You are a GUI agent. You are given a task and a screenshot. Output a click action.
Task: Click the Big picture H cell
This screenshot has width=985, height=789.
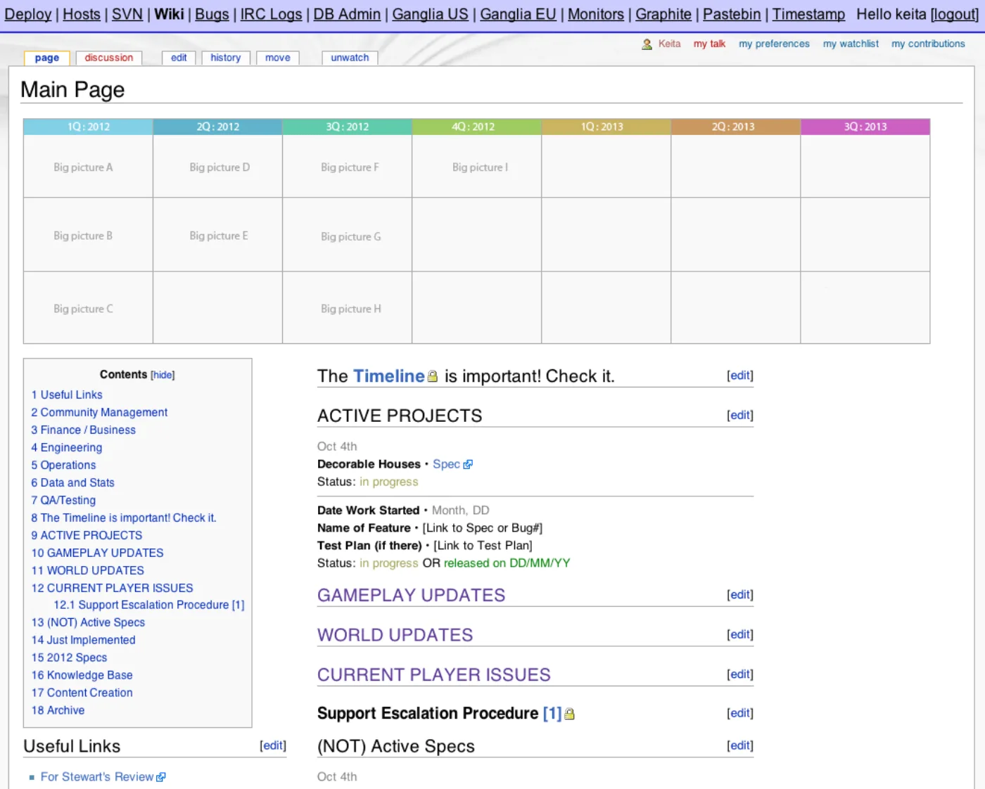click(348, 309)
